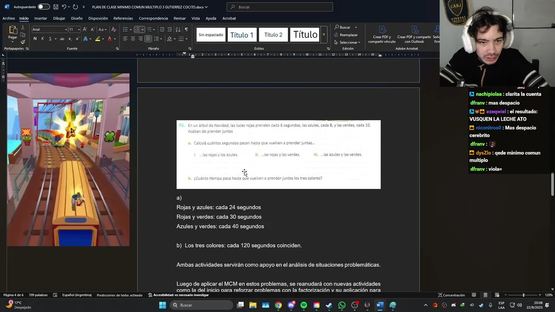The height and width of the screenshot is (312, 555).
Task: Click the Format Painter brush icon
Action: coord(23,42)
